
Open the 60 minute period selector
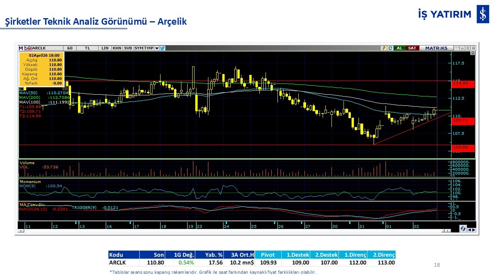click(x=70, y=48)
